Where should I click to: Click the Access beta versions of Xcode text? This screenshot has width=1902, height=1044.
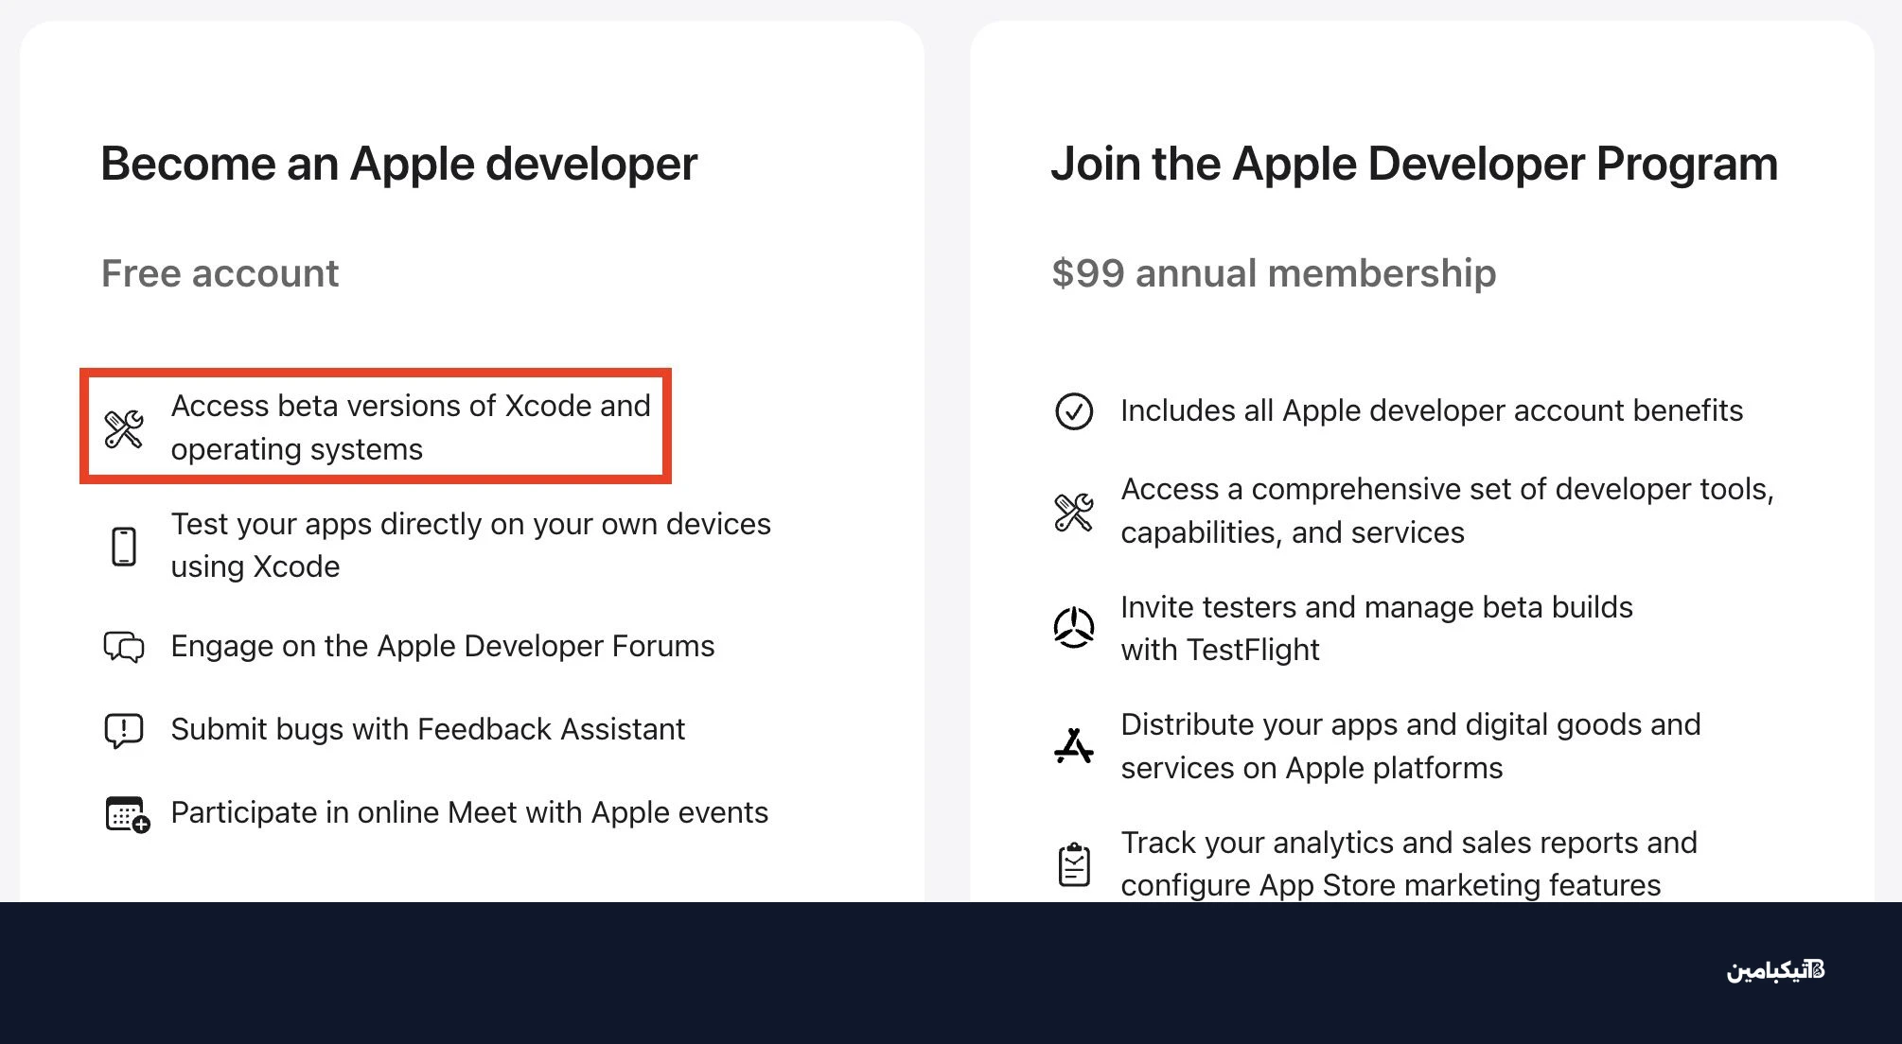(x=411, y=427)
